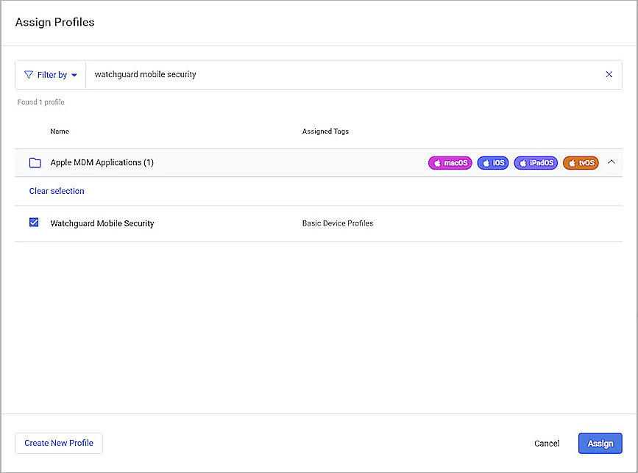The width and height of the screenshot is (638, 473).
Task: Click the X icon to clear the search
Action: click(609, 74)
